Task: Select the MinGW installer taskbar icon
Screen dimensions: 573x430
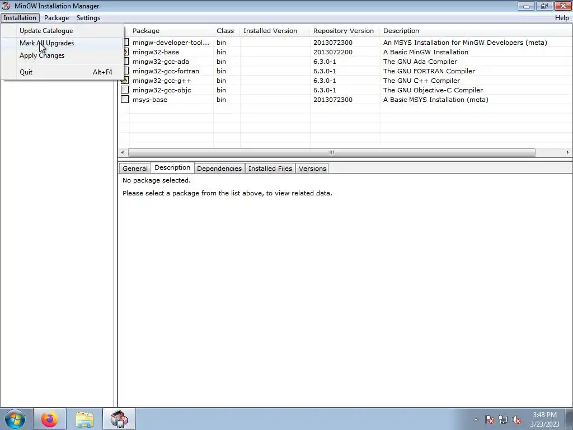Action: coord(119,419)
